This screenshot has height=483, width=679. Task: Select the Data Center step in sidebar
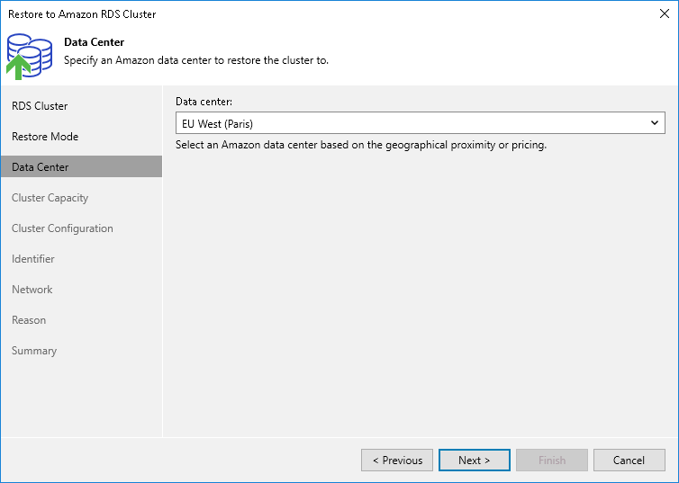click(x=41, y=167)
